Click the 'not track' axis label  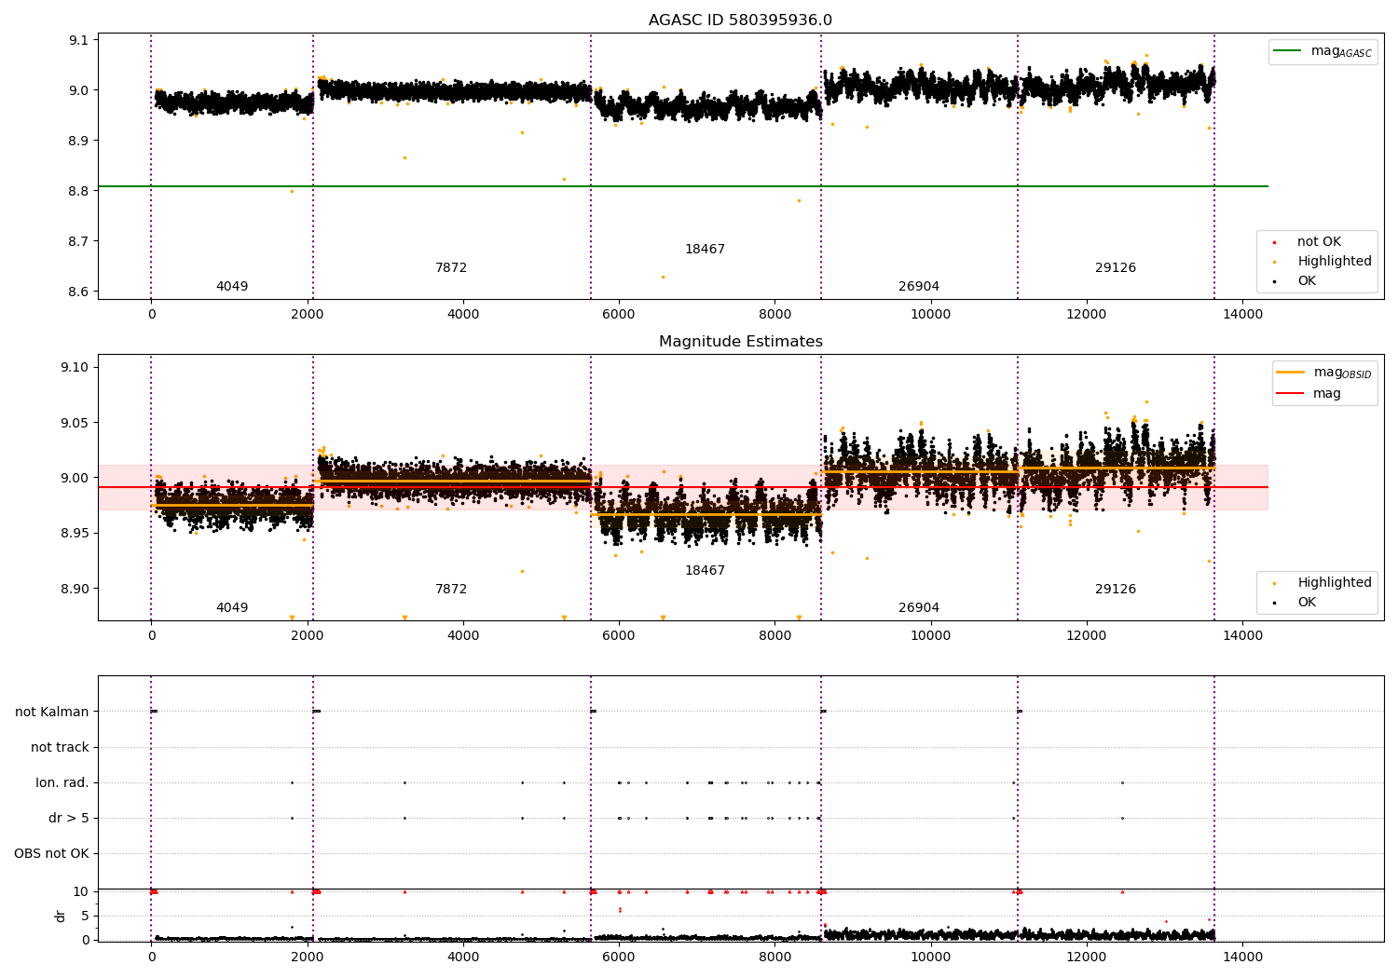[x=60, y=748]
